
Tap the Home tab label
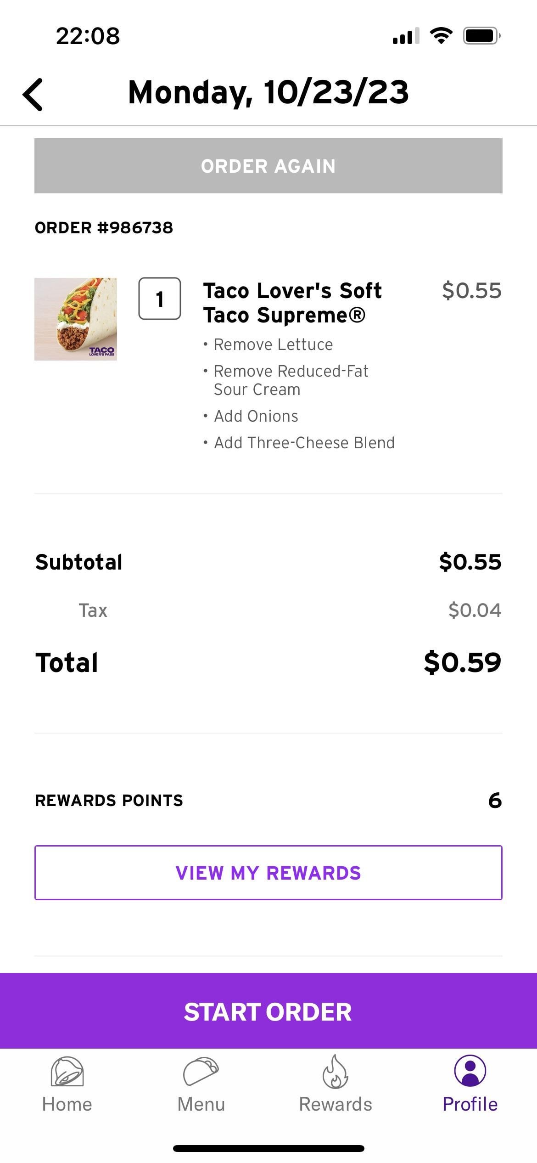click(x=67, y=1104)
